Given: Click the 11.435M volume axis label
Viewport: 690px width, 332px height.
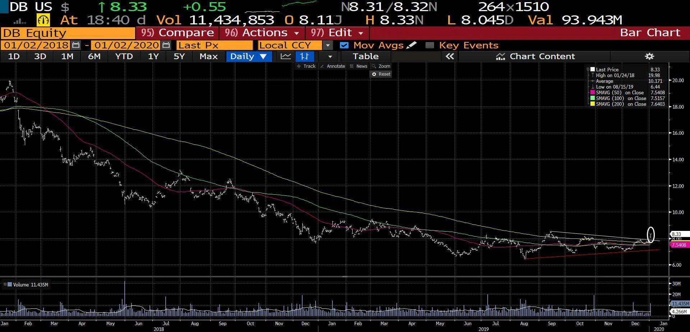Looking at the screenshot, I should tap(680, 304).
